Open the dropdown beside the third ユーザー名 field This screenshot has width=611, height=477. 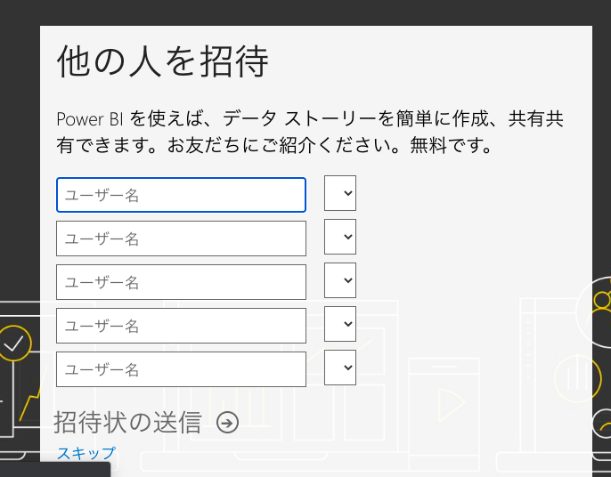click(x=340, y=281)
